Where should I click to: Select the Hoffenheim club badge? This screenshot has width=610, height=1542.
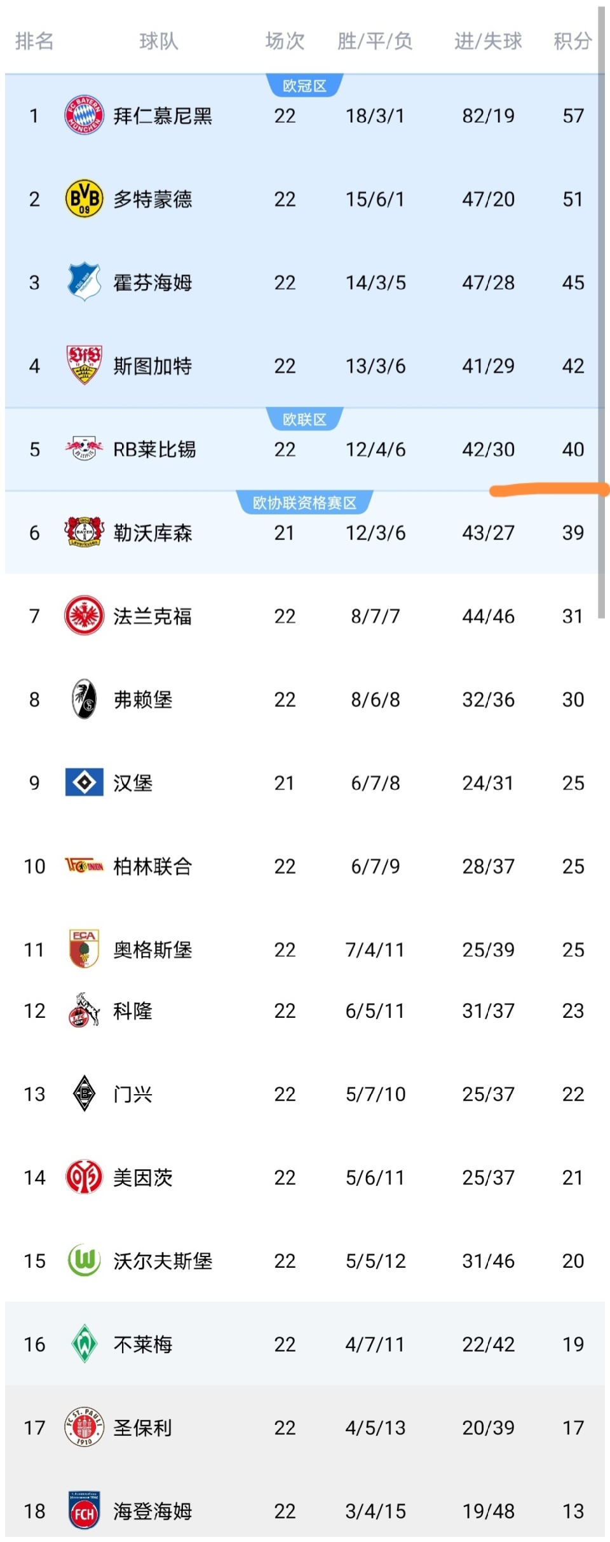(x=84, y=282)
